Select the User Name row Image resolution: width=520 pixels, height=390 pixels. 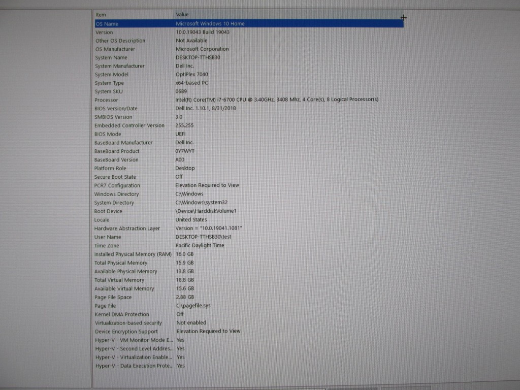pyautogui.click(x=249, y=237)
